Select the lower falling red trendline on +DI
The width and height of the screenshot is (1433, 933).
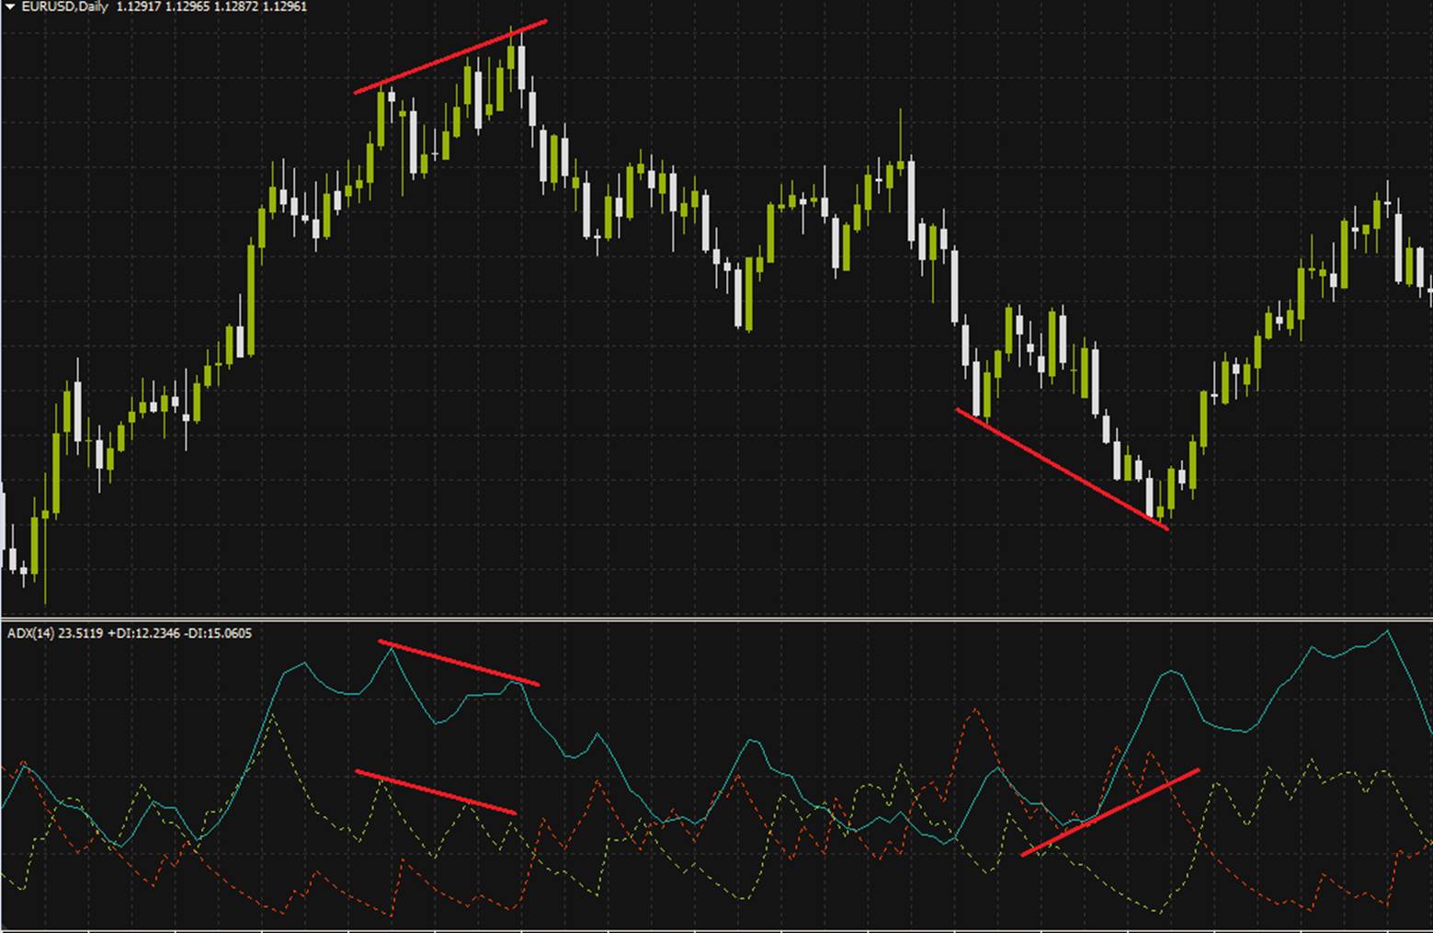pyautogui.click(x=435, y=792)
